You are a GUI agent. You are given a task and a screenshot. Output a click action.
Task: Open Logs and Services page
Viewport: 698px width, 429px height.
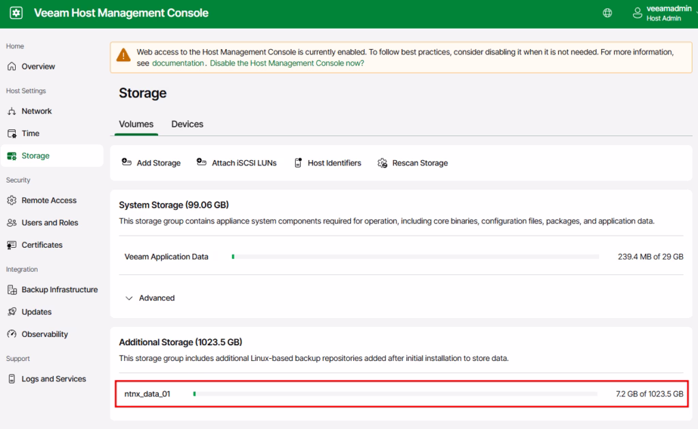tap(52, 379)
